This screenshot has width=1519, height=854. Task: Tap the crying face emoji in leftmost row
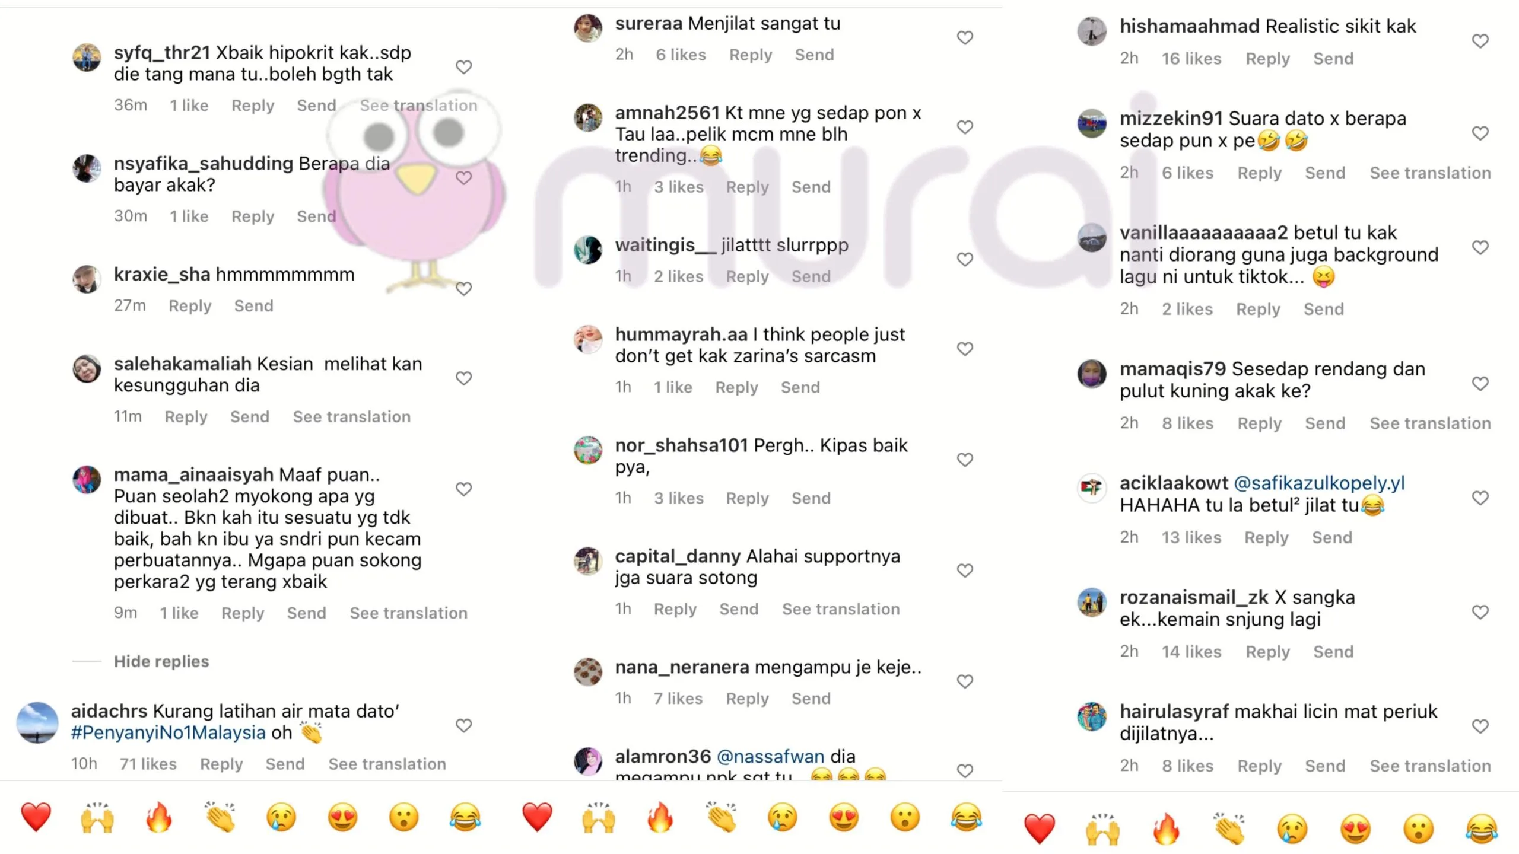click(x=281, y=817)
